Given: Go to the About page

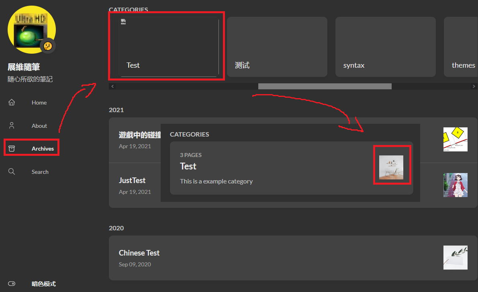Looking at the screenshot, I should pos(39,125).
